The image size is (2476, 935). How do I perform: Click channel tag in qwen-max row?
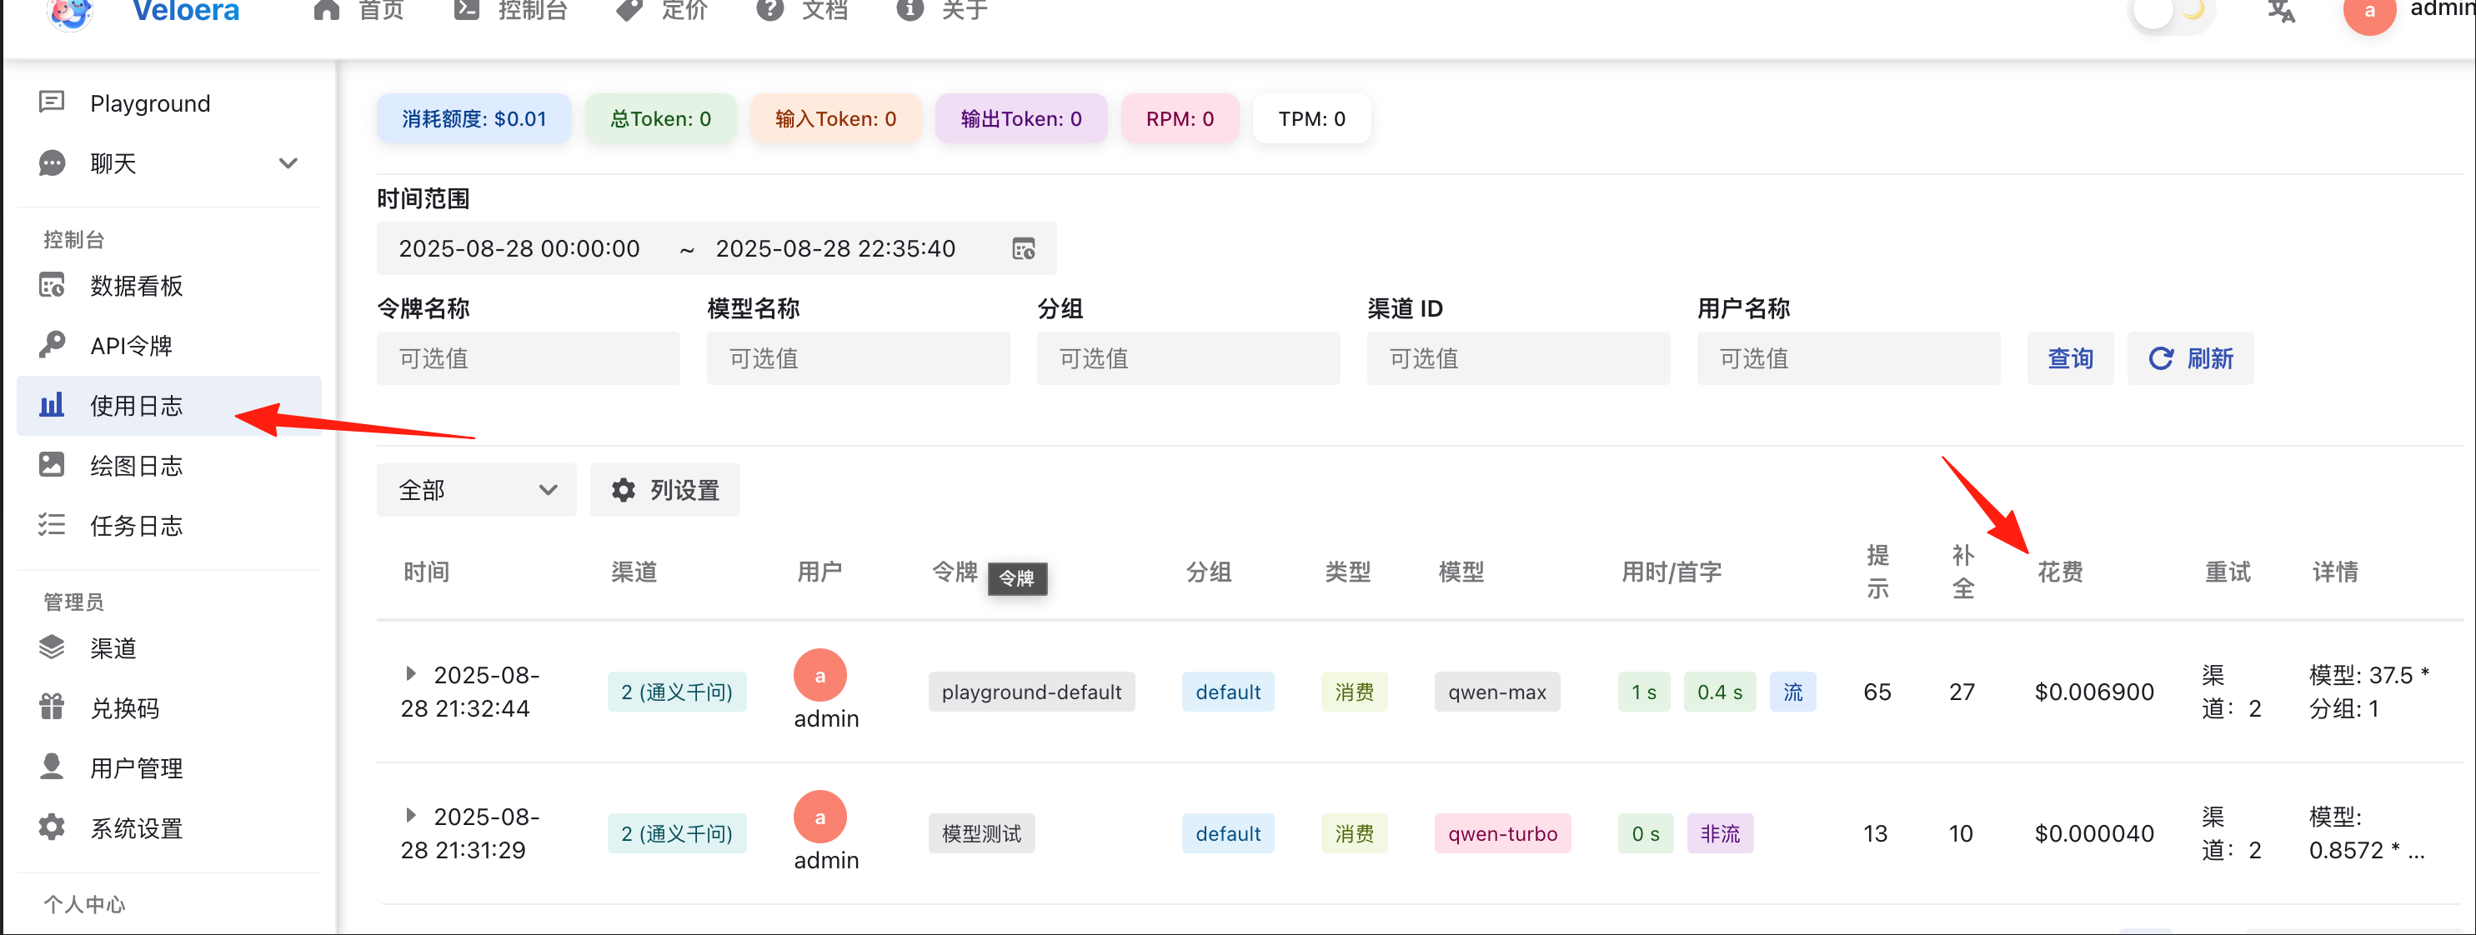(x=677, y=692)
